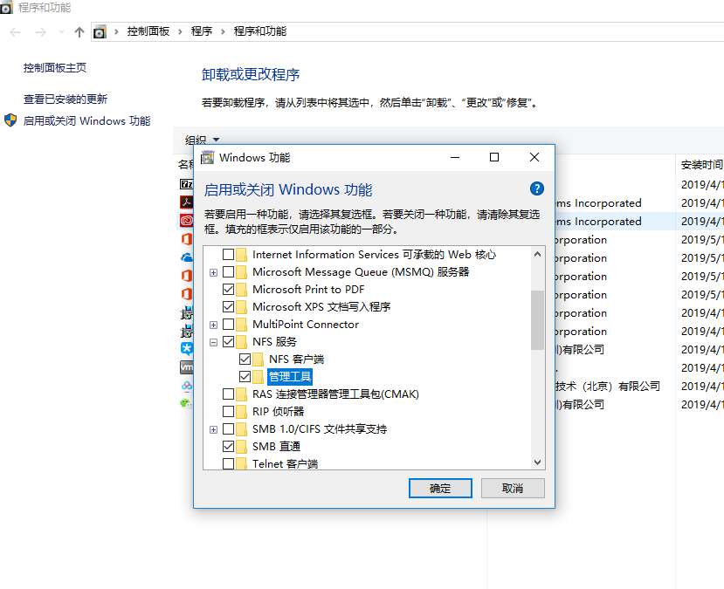
Task: Expand the MultiPoint Connector node
Action: (213, 325)
